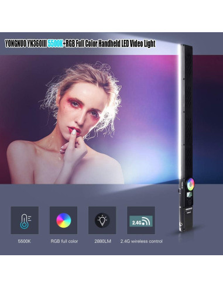
Task: Click the highlighted blue "5500K" in the headline
Action: coord(55,43)
